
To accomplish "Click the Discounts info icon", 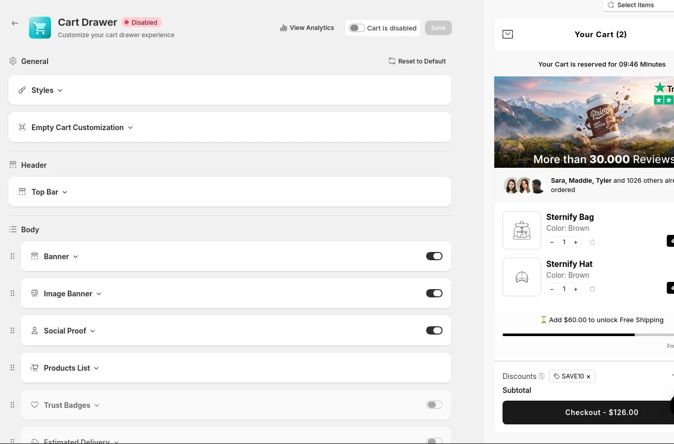I will click(x=542, y=376).
